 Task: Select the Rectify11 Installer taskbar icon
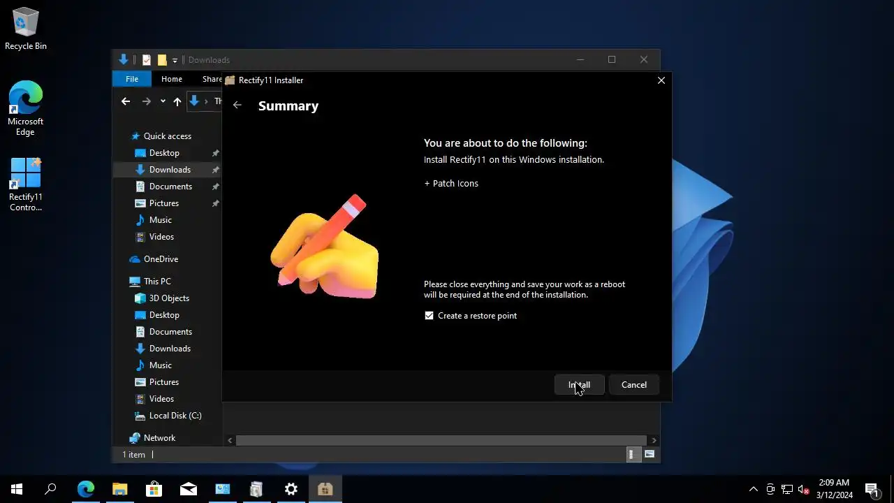325,489
